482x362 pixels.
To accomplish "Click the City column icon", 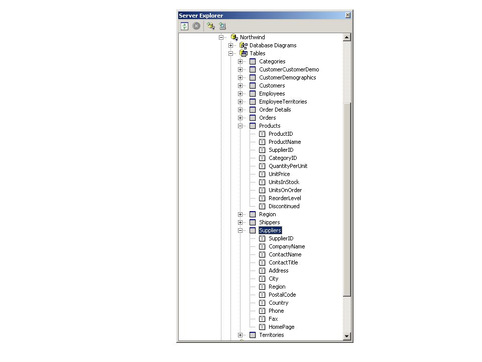I will tap(262, 279).
